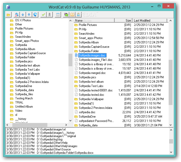
Task: Click the folder icon beside TRIAL in tree
Action: point(12,102)
